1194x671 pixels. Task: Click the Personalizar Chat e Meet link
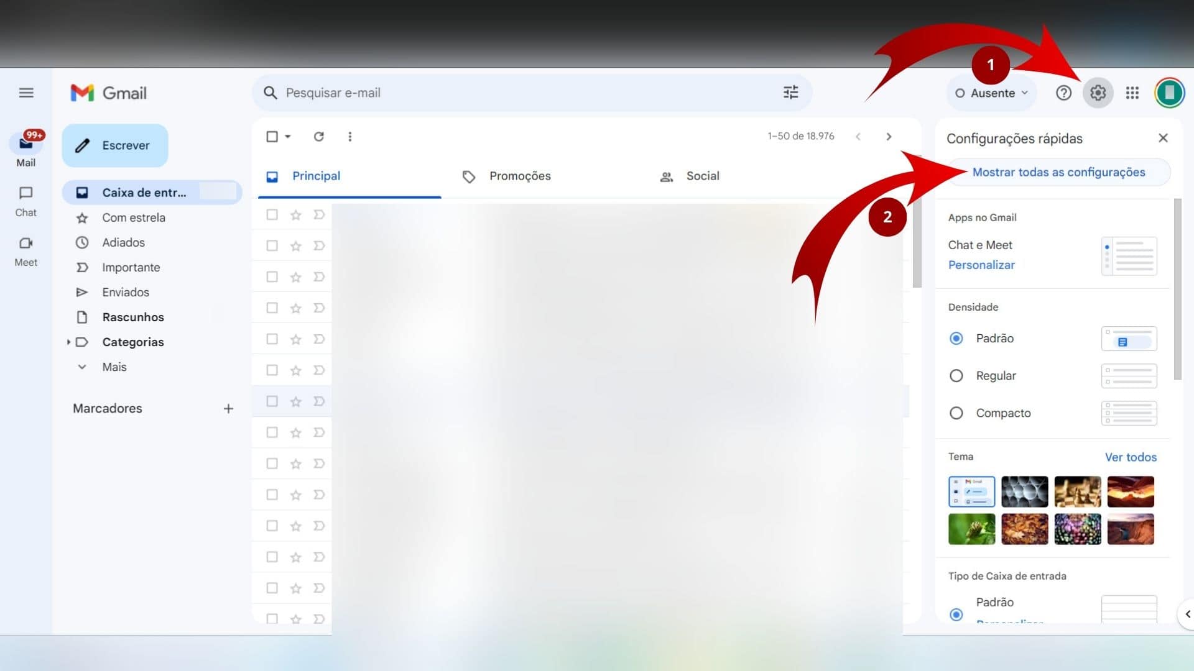coord(981,265)
